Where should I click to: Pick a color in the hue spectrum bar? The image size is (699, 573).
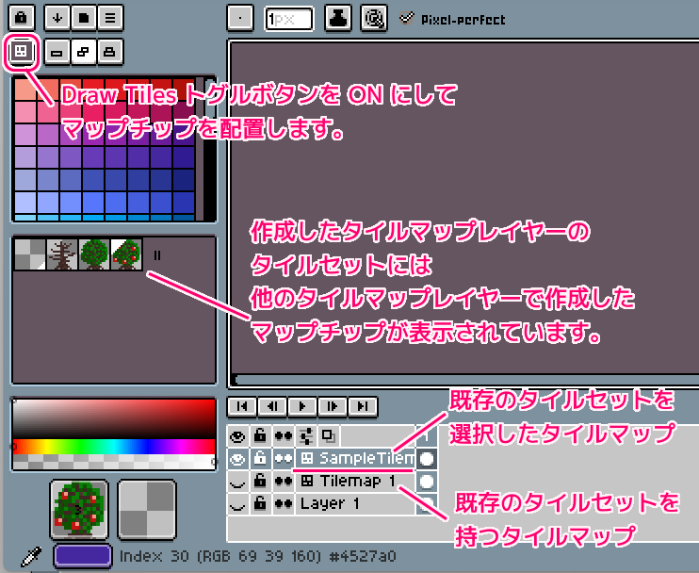[114, 447]
